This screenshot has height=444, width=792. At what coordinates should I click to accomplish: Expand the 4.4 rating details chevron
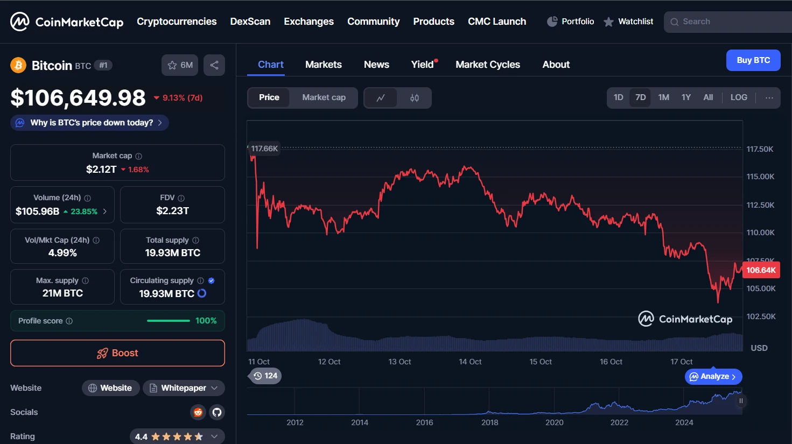(x=214, y=436)
